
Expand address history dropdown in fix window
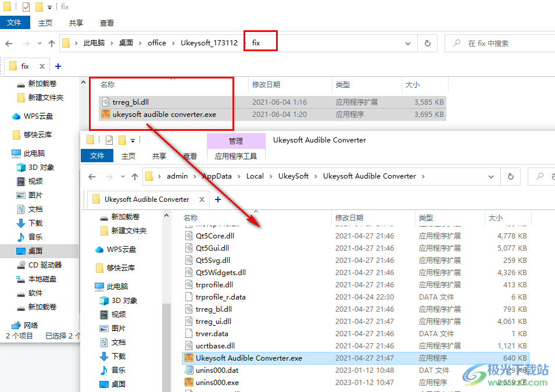pyautogui.click(x=408, y=44)
